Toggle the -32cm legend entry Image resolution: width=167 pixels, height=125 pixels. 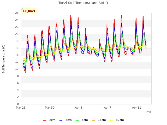point(117,120)
